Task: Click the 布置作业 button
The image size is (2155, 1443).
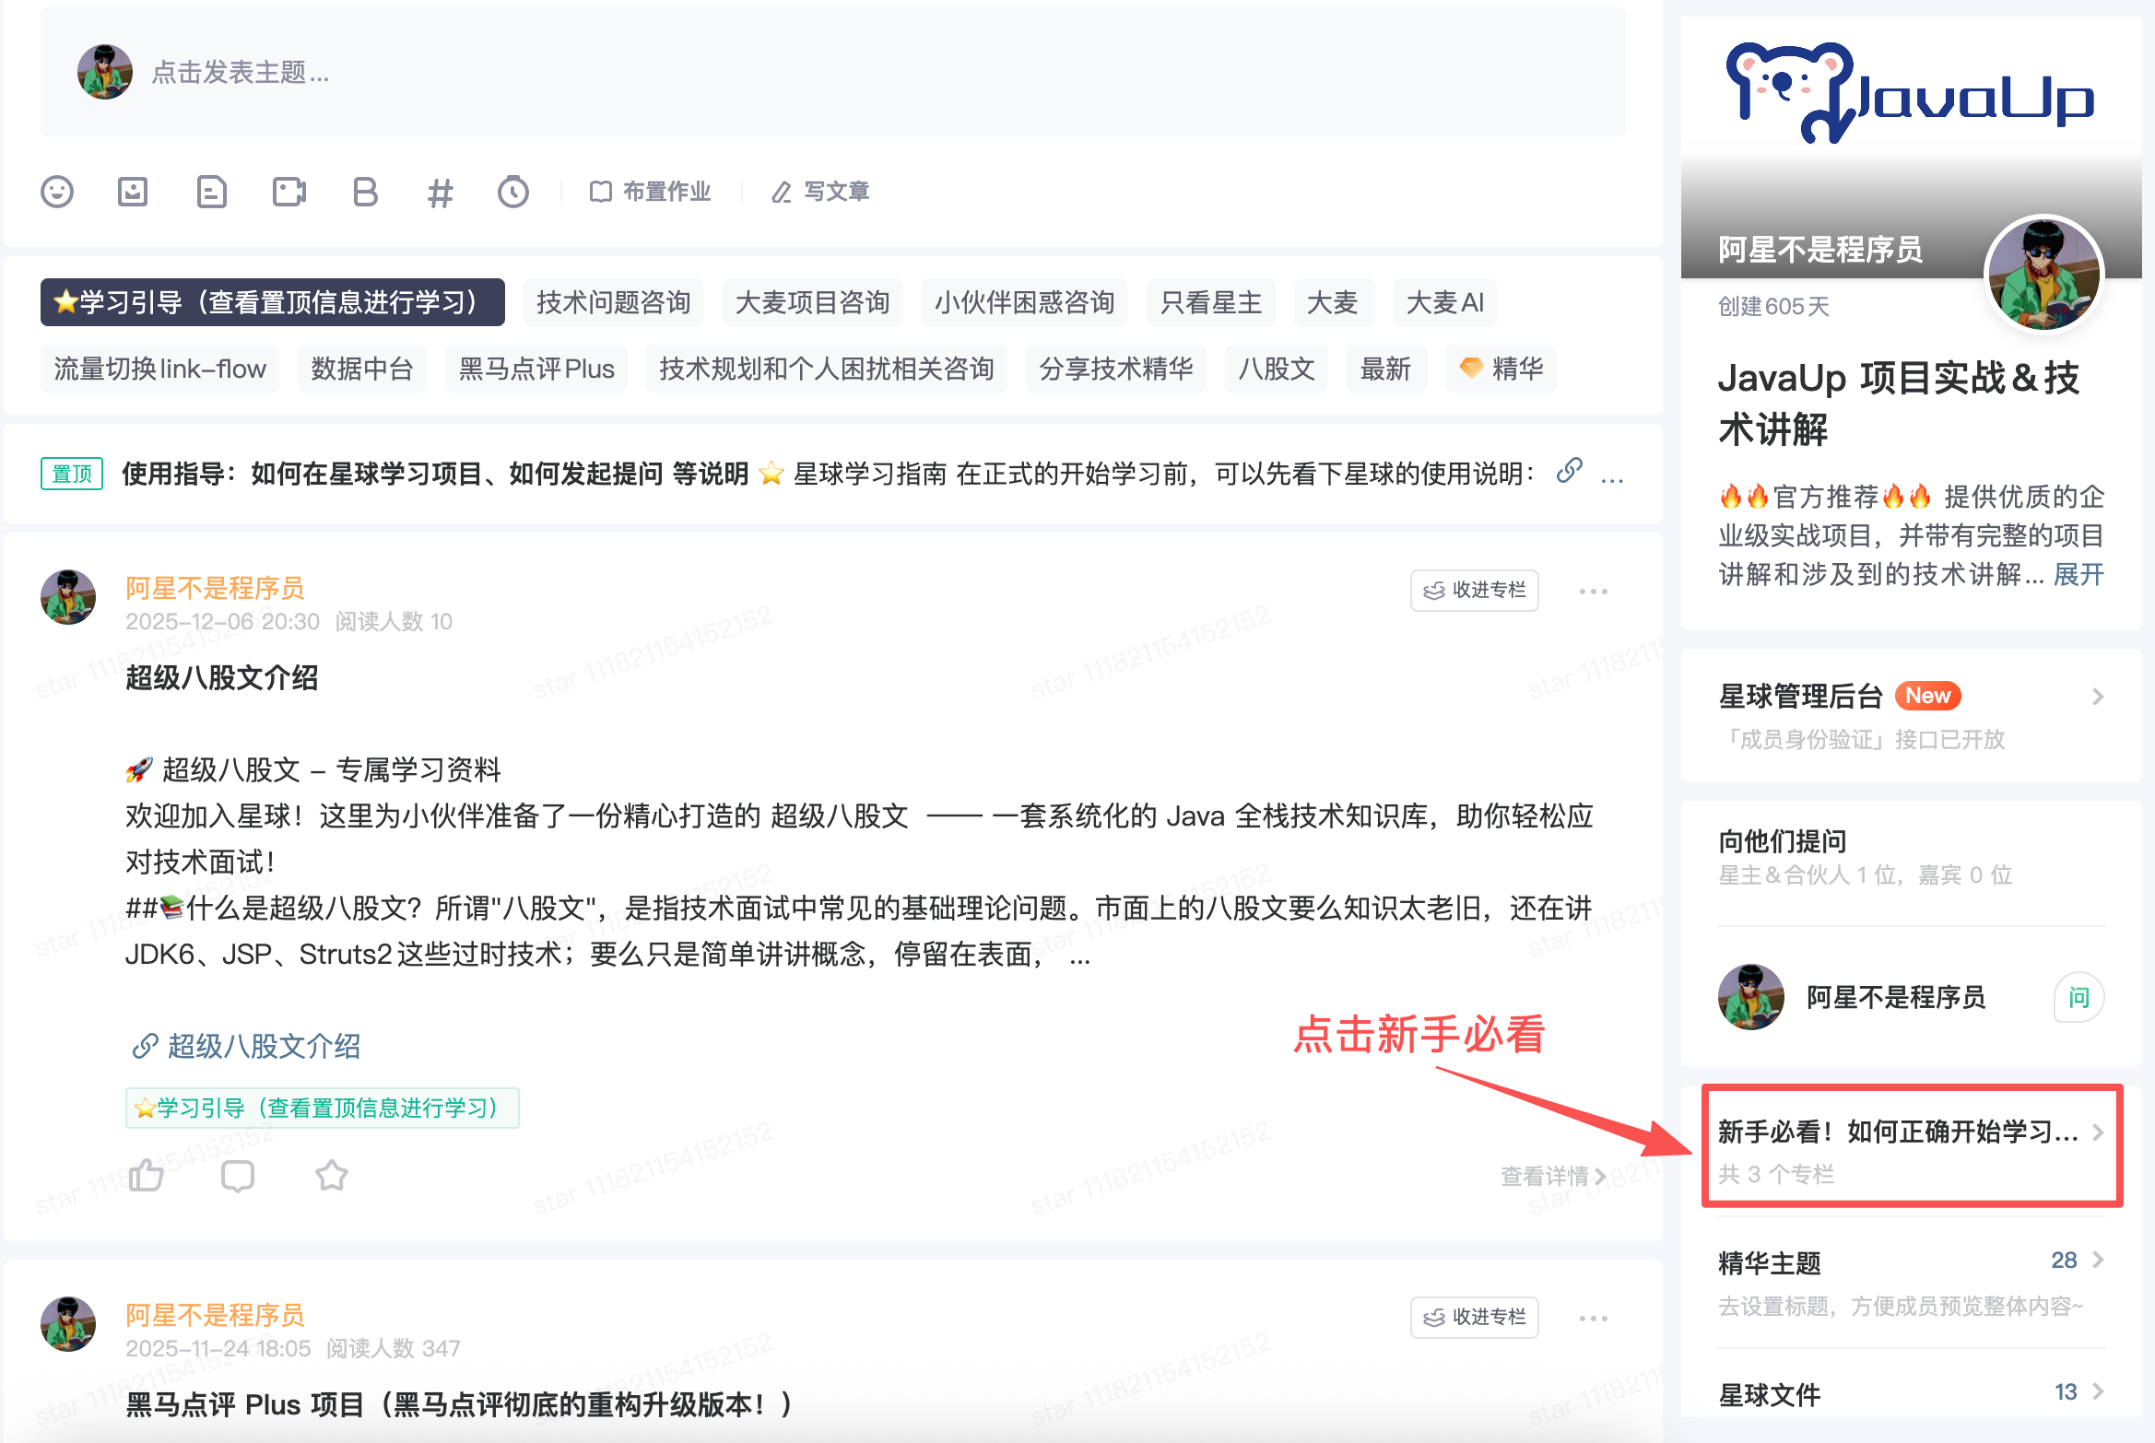Action: coord(653,192)
